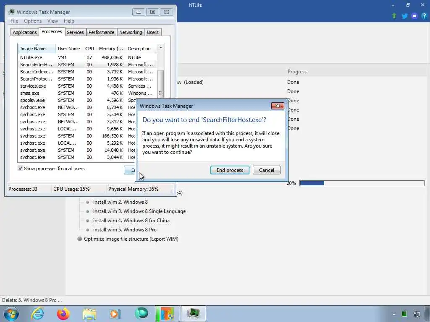This screenshot has width=430, height=322.
Task: Click NTLite help question mark icon
Action: [x=424, y=16]
